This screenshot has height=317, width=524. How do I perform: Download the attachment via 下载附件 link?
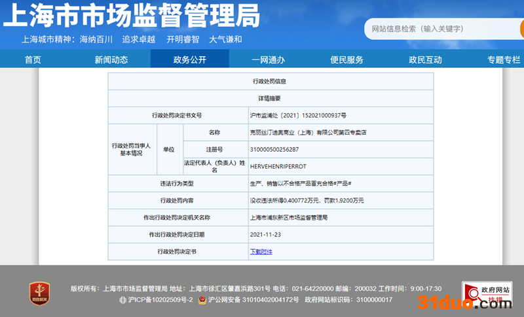pyautogui.click(x=261, y=252)
